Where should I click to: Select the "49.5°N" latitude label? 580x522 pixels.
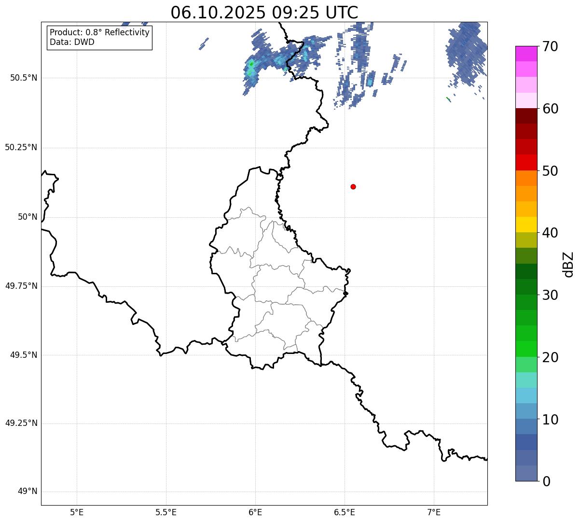pos(24,355)
